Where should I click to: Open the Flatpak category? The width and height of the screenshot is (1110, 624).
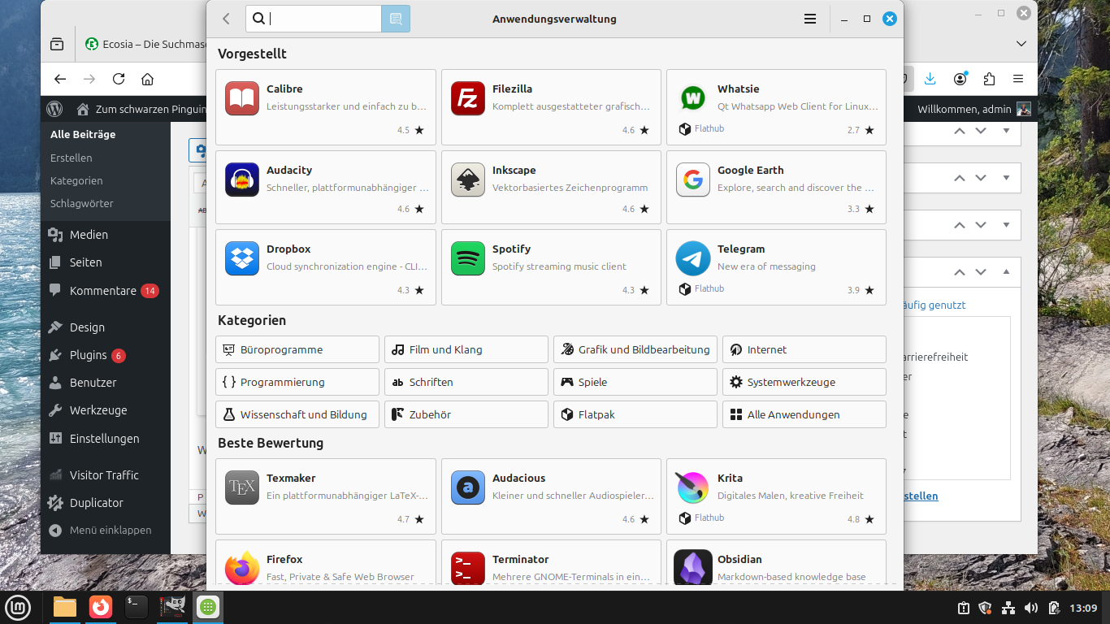(x=635, y=414)
